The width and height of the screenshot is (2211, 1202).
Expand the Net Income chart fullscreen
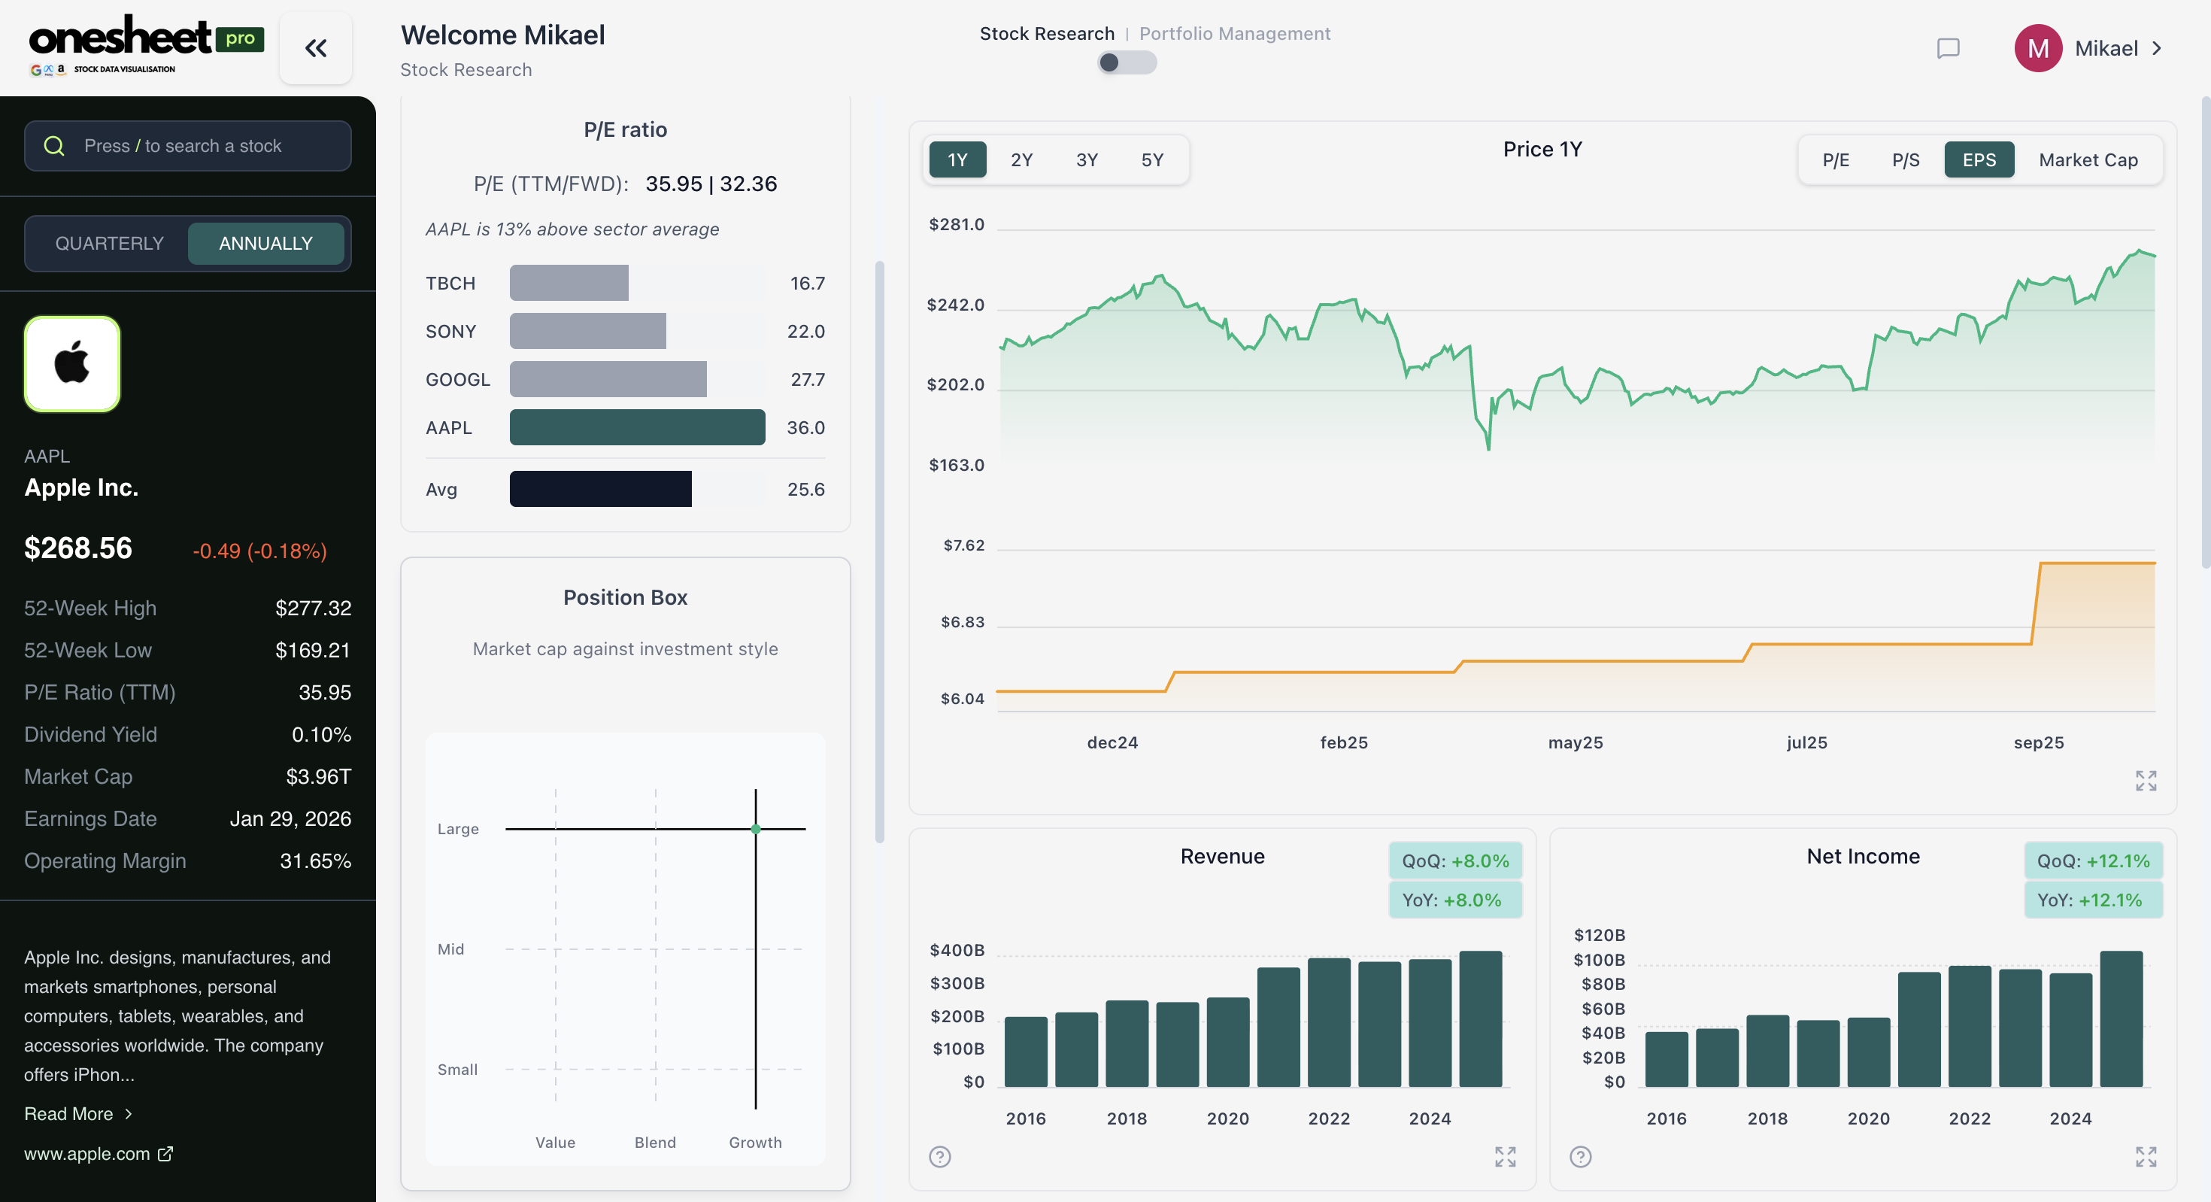[2146, 1157]
